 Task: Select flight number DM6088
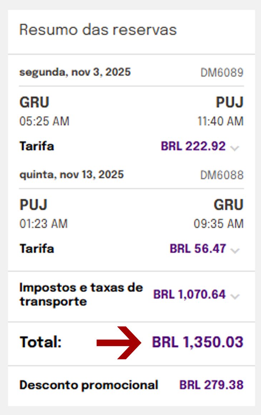tap(222, 175)
